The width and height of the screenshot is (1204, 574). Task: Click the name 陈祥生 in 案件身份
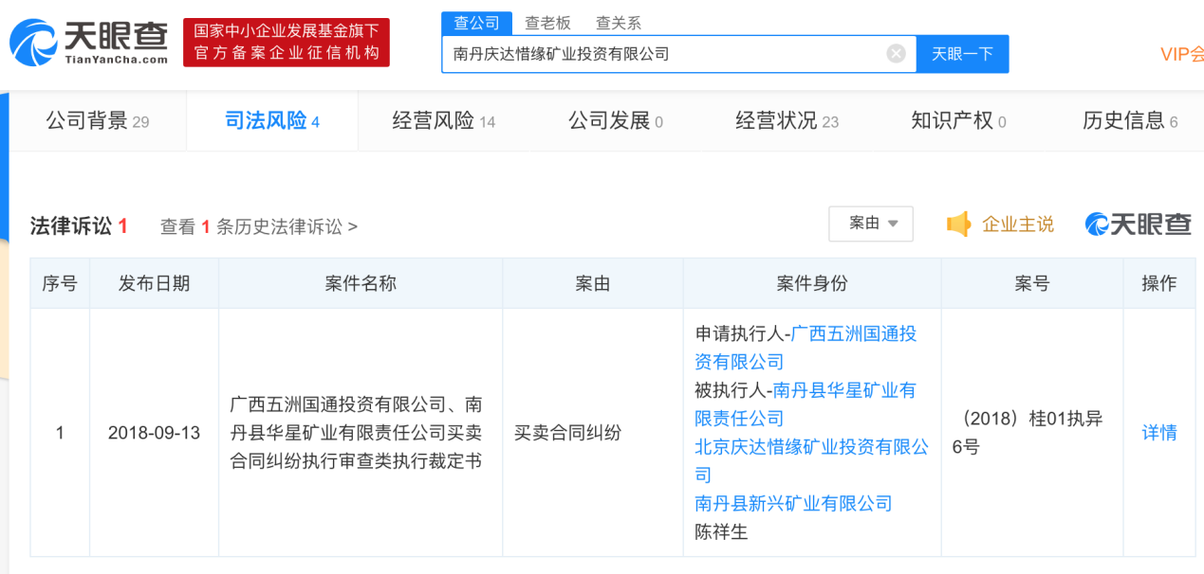pos(721,532)
